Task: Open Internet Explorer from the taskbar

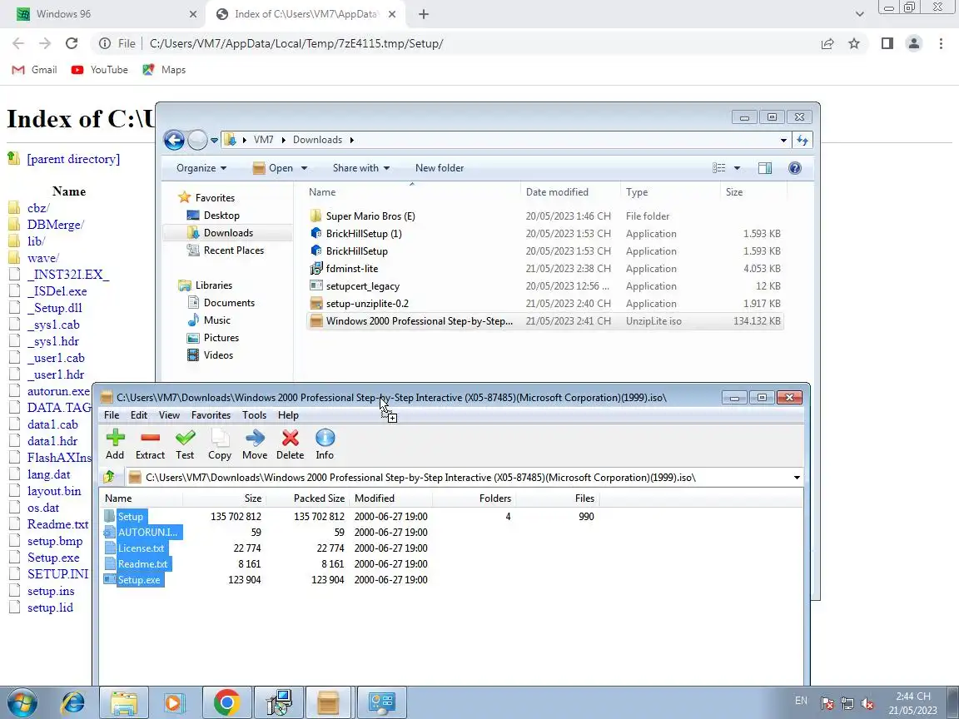Action: pyautogui.click(x=73, y=703)
